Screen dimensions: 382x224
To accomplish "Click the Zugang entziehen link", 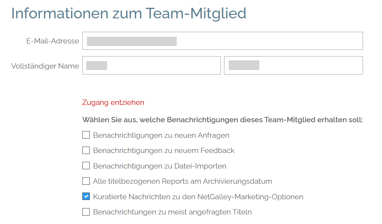I will coord(113,102).
